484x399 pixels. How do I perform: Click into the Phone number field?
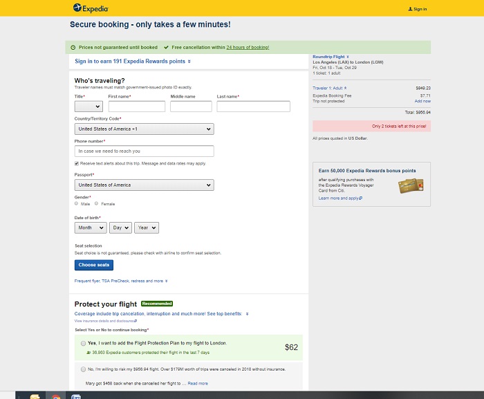144,151
